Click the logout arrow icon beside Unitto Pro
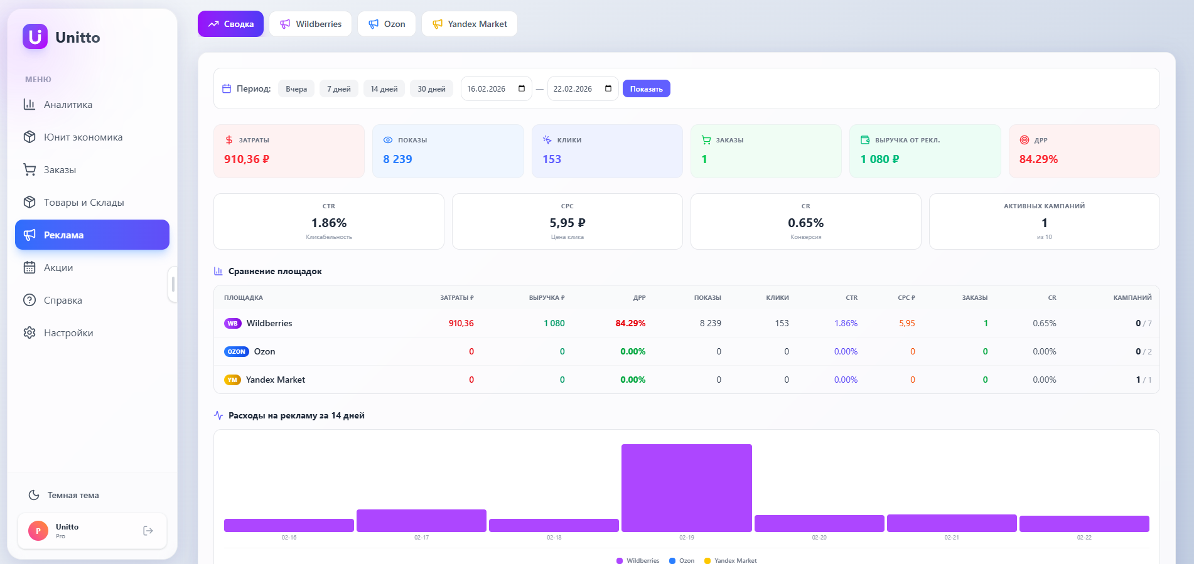This screenshot has height=564, width=1194. pos(148,531)
